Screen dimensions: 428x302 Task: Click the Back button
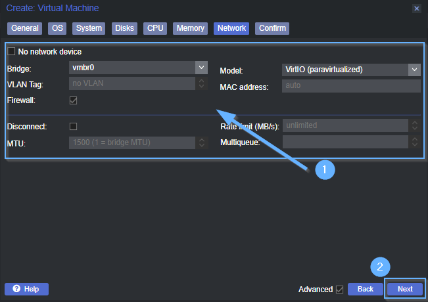tap(365, 289)
